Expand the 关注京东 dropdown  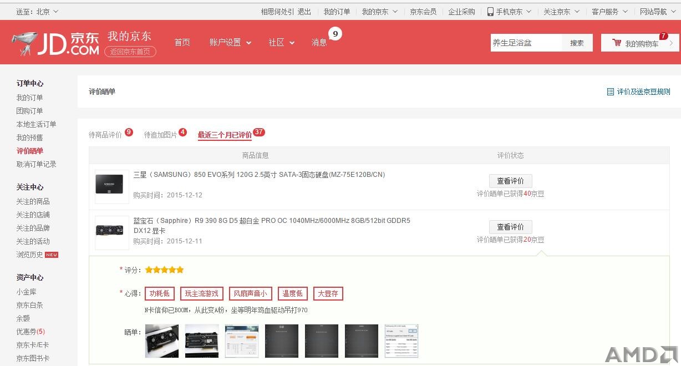tap(561, 11)
